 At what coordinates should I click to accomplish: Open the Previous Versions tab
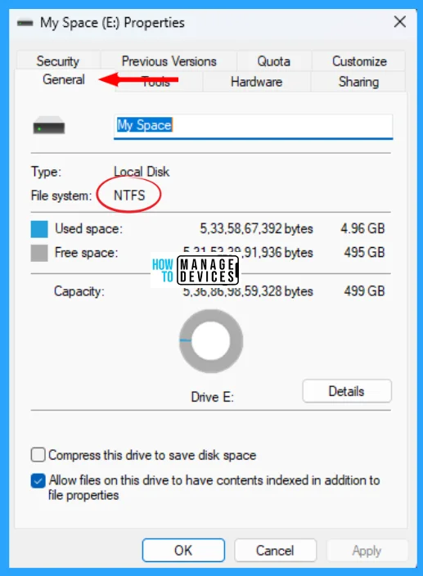click(169, 61)
